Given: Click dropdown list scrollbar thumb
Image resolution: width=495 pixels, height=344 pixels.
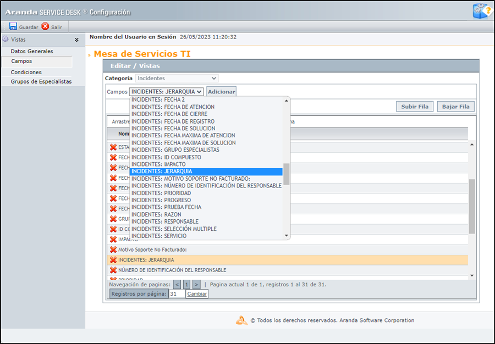Looking at the screenshot, I should point(287,174).
